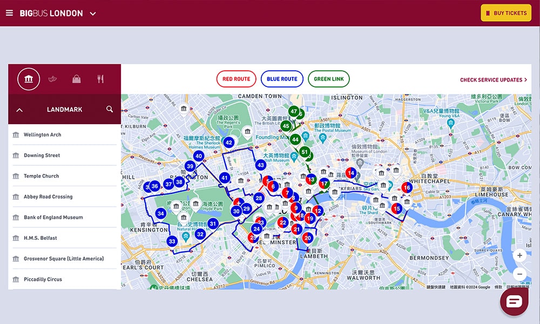The image size is (540, 324).
Task: Select Piccadilly Circus in landmark list
Action: (64, 279)
